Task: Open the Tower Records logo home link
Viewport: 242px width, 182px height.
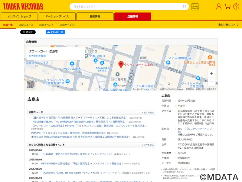Action: tap(23, 7)
